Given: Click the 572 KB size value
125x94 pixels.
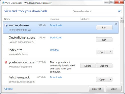Looking at the screenshot, I should (x=42, y=25).
